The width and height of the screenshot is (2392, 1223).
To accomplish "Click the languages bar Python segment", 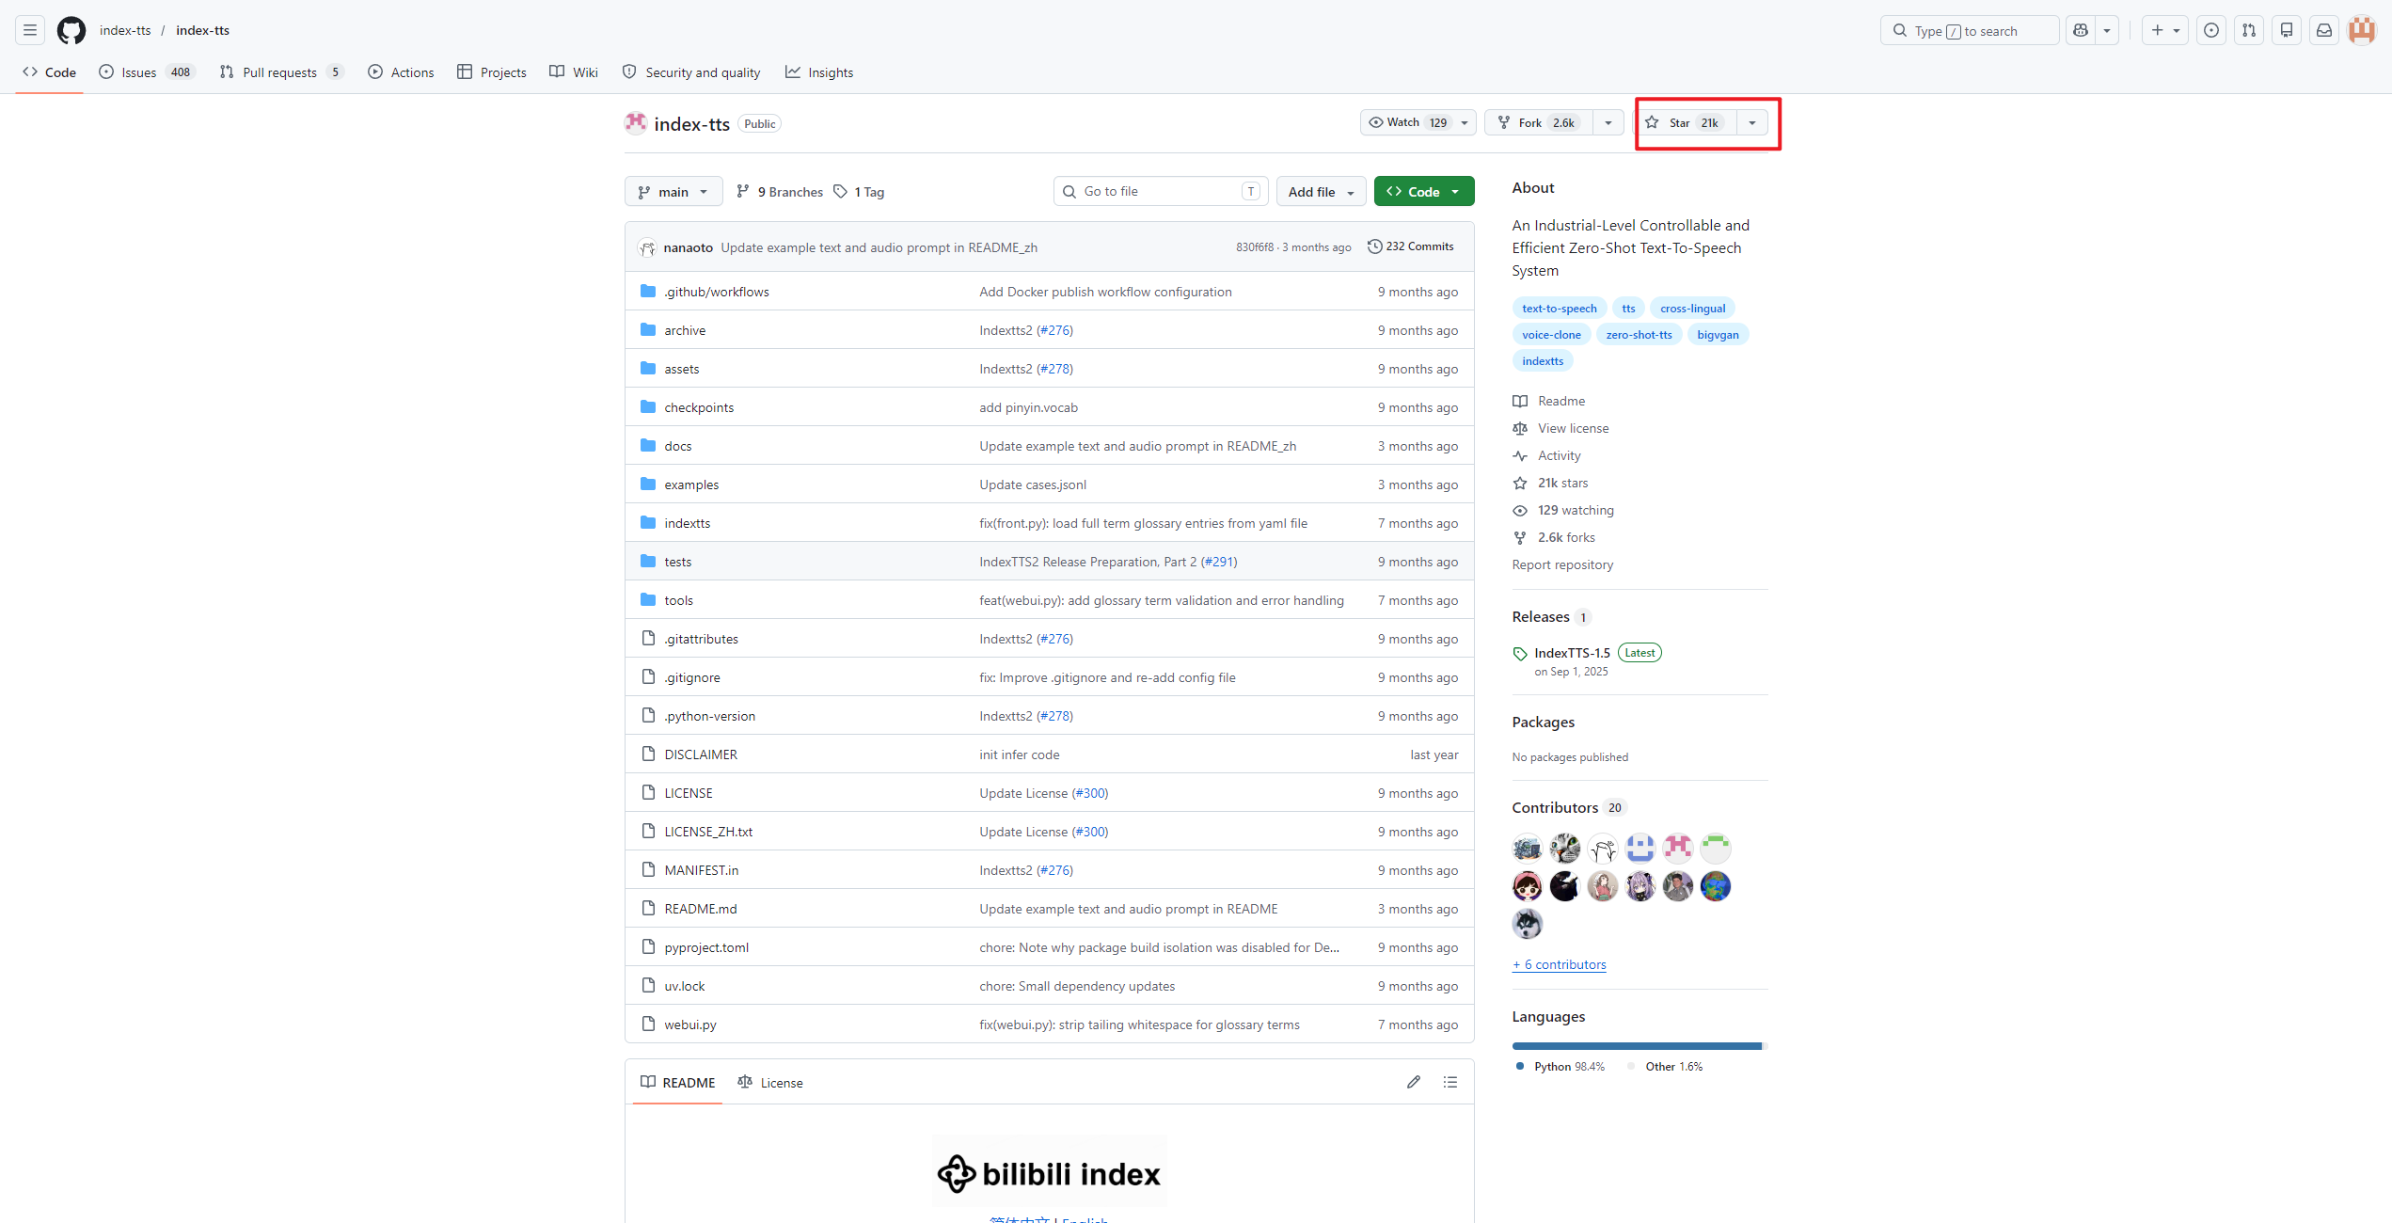I will pos(1637,1046).
